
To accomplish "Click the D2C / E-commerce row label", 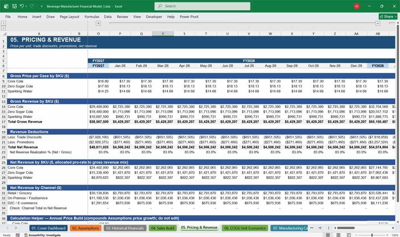I will click(x=22, y=203).
